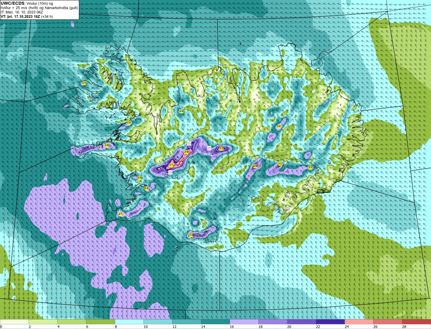The image size is (431, 329).
Task: Click the 'hámarkshviða (gult)' text
Action: click(x=62, y=8)
